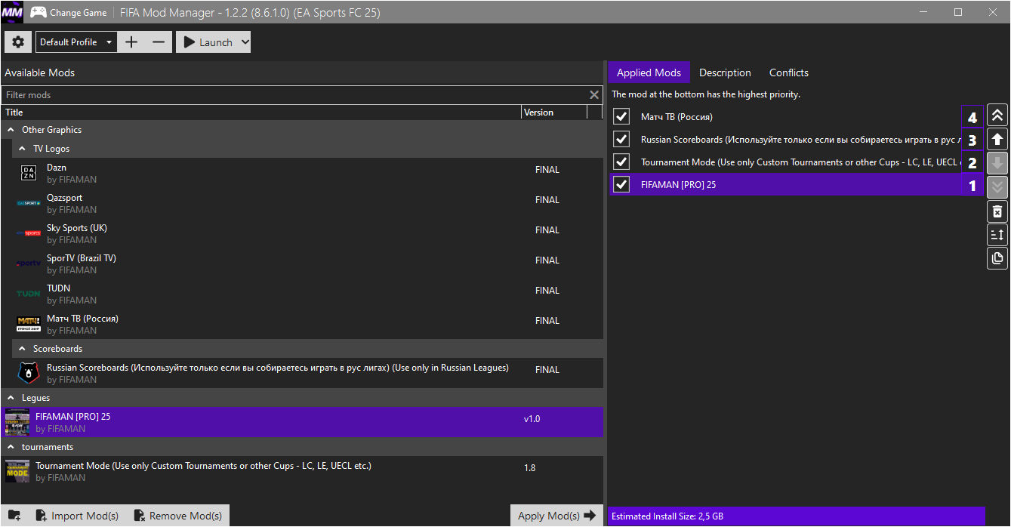
Task: Select Tournament Mode in Available Mods list
Action: 302,471
